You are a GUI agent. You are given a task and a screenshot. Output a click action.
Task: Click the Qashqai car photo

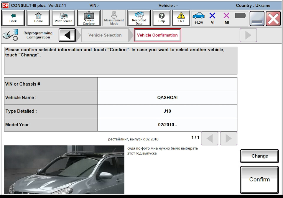click(64, 170)
